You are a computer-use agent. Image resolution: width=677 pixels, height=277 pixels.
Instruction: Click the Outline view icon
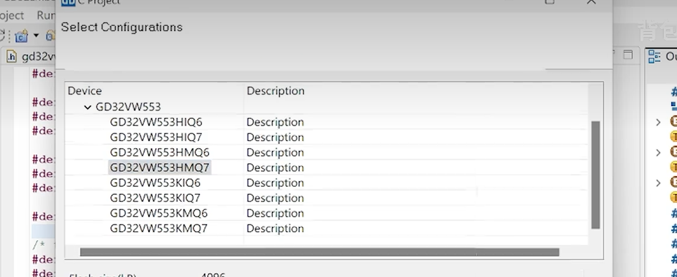click(655, 57)
